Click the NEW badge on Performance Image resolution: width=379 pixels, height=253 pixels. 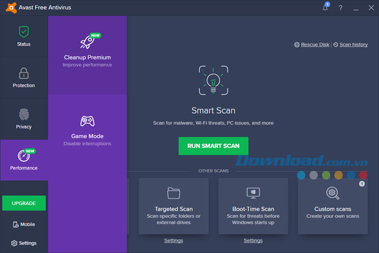click(30, 151)
